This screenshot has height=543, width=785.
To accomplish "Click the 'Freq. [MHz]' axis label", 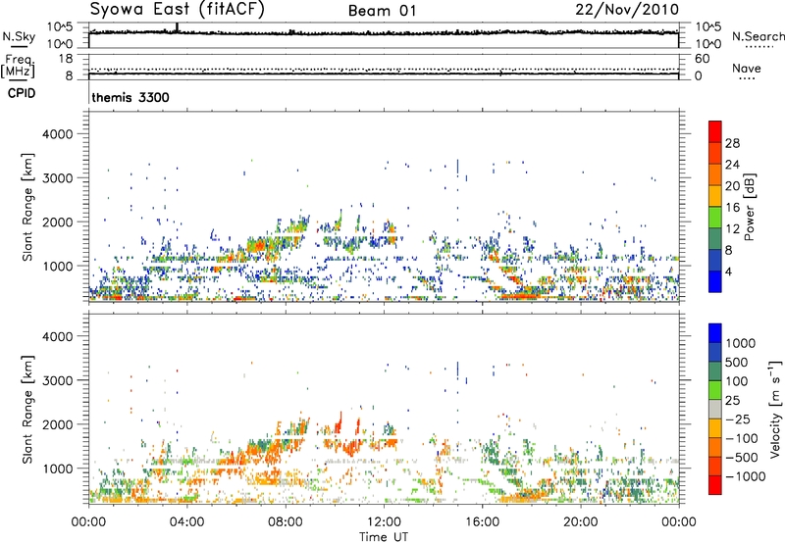I will (x=18, y=67).
